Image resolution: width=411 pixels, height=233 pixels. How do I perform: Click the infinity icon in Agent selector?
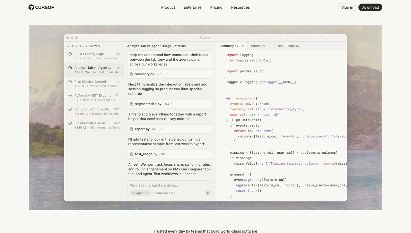(133, 193)
